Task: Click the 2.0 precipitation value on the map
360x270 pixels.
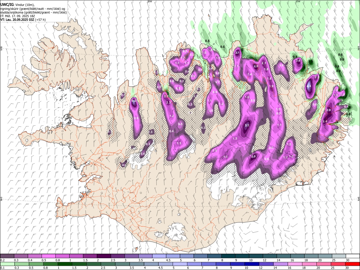Action: point(166,96)
